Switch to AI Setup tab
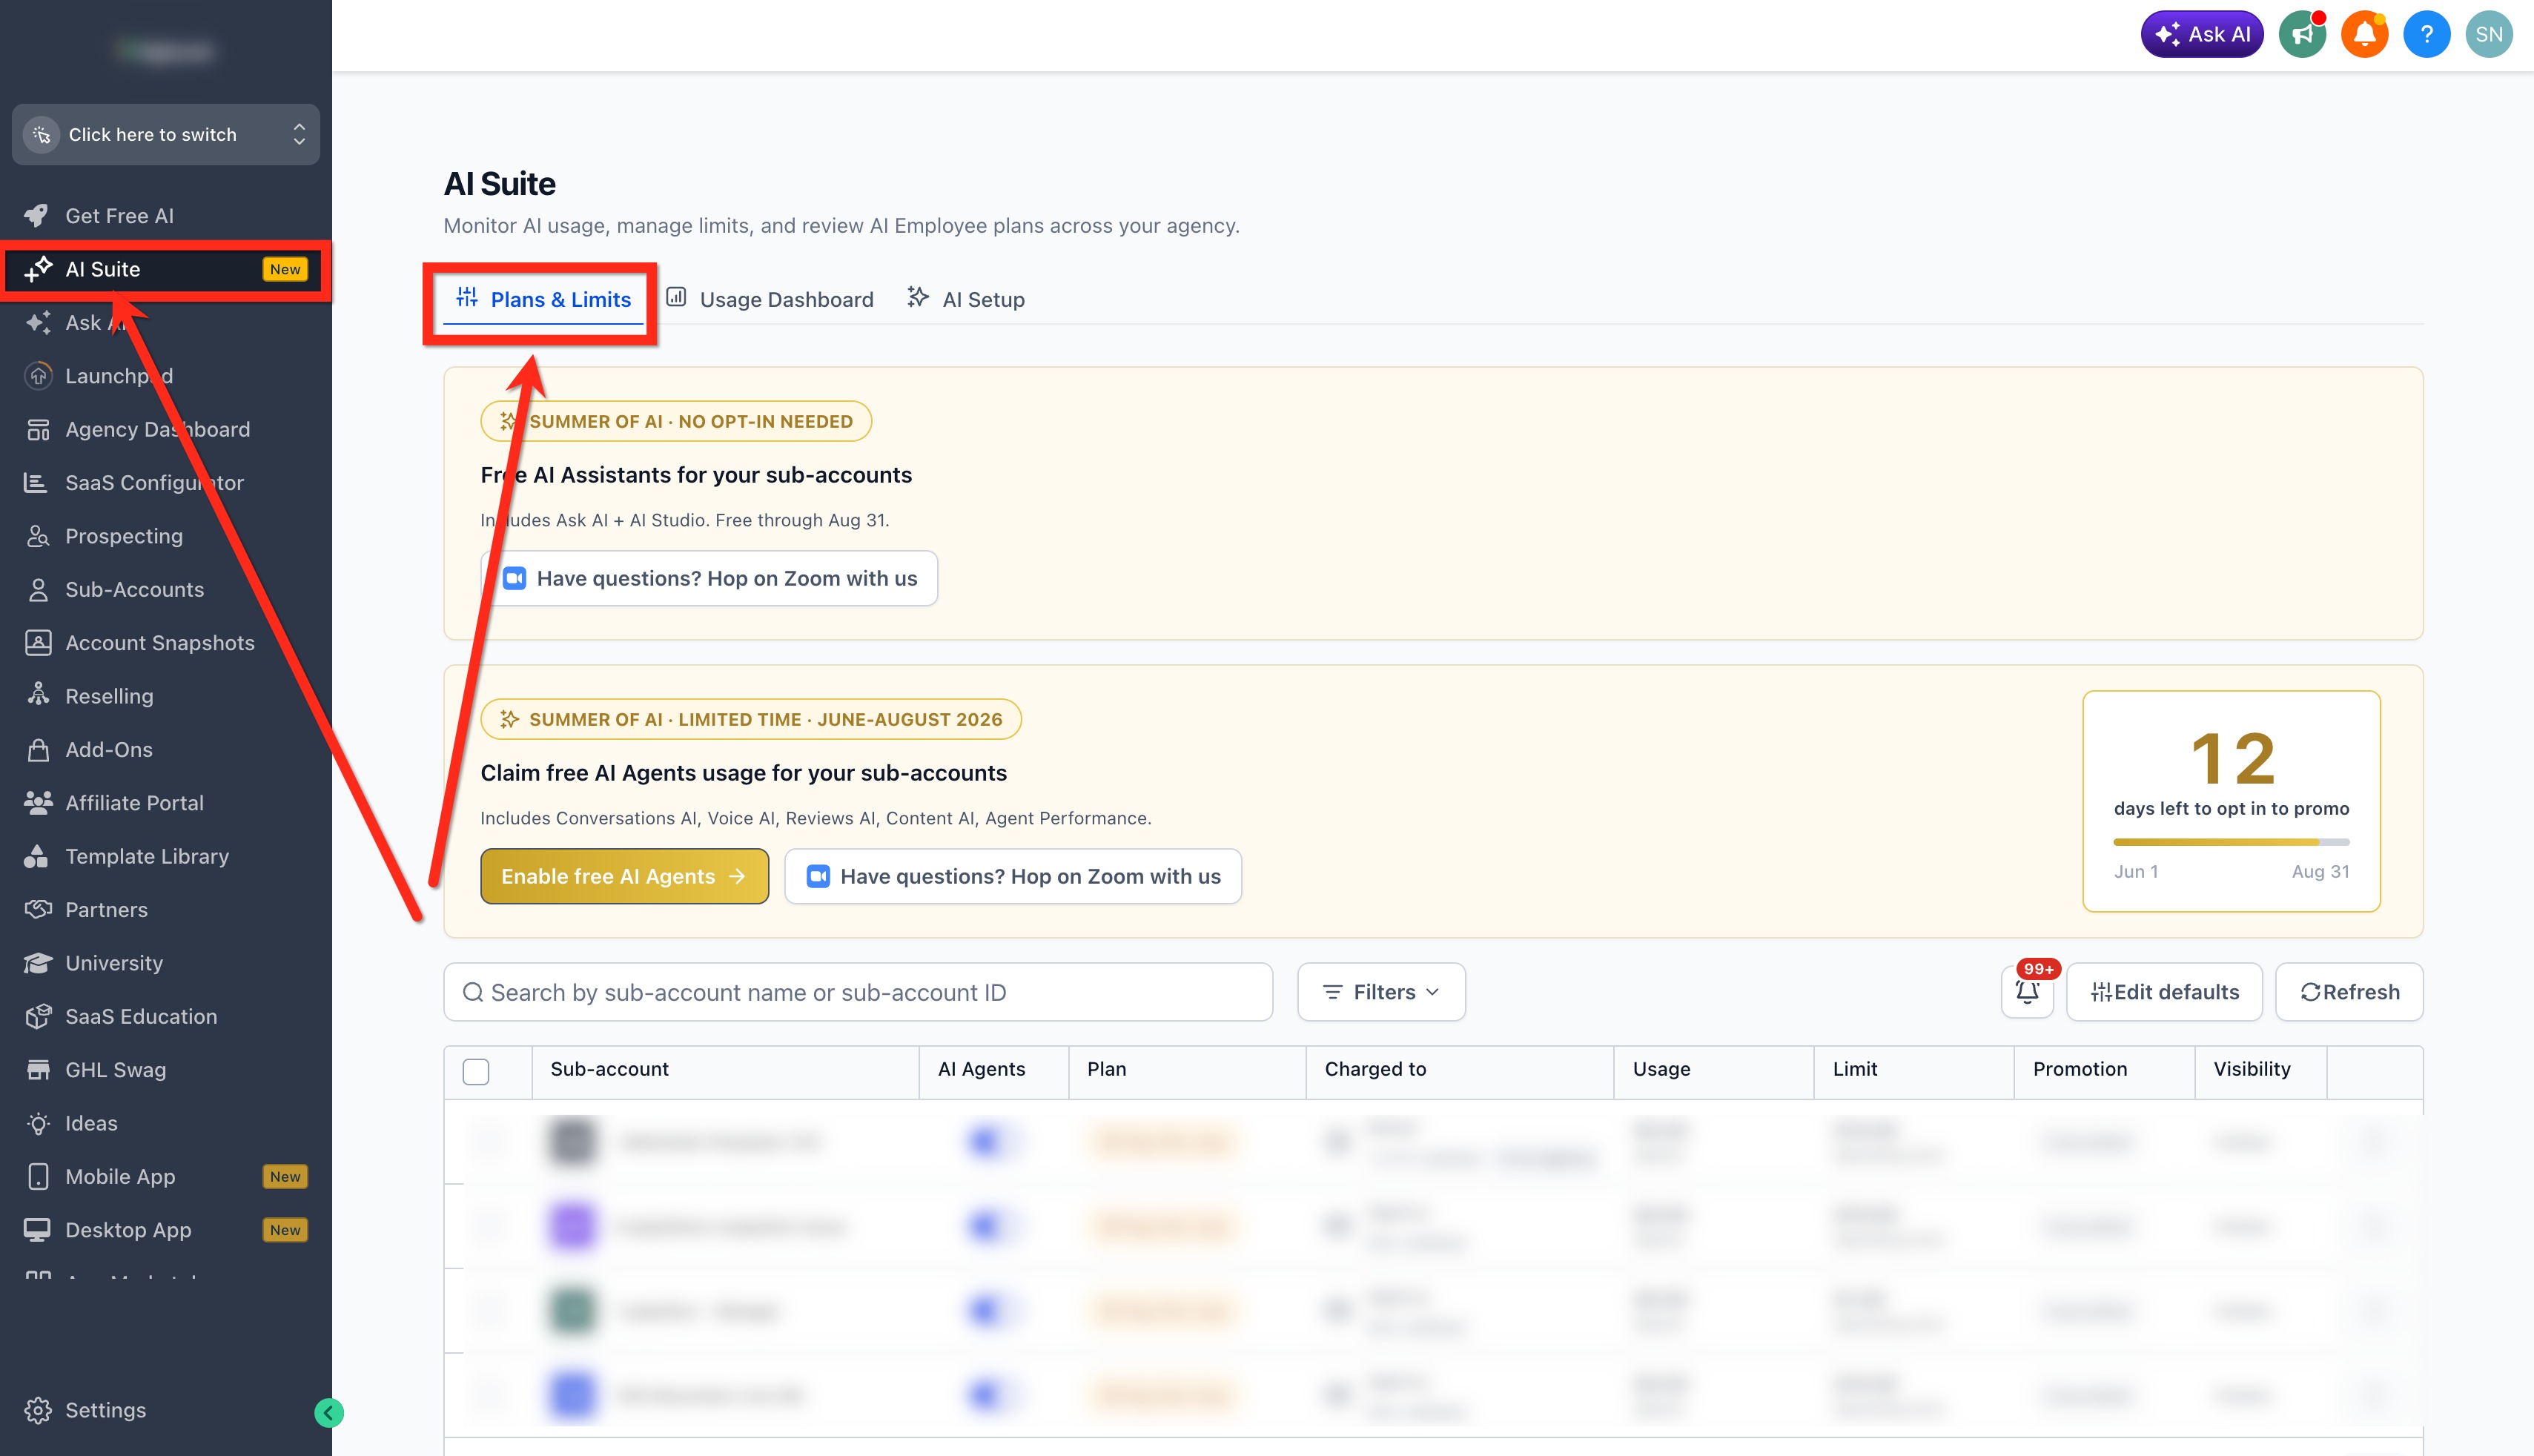The width and height of the screenshot is (2534, 1456). (x=966, y=300)
